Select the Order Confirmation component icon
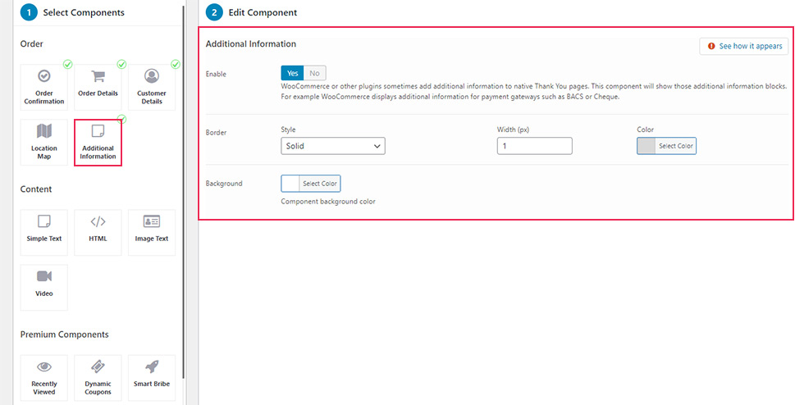Screen dimensions: 795x405 (x=44, y=76)
